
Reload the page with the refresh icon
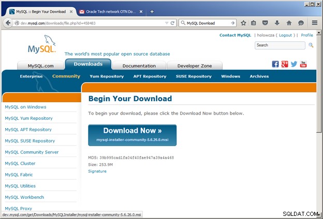click(172, 23)
